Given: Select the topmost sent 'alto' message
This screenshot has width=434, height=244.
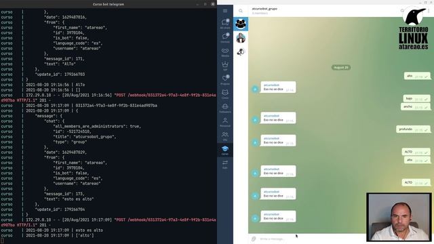Looking at the screenshot, I should tap(417, 76).
